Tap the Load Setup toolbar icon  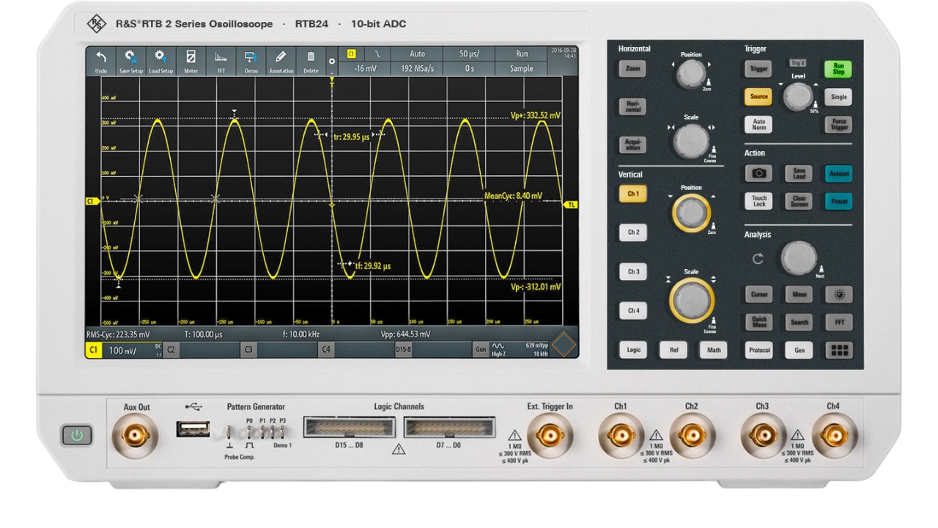point(162,59)
